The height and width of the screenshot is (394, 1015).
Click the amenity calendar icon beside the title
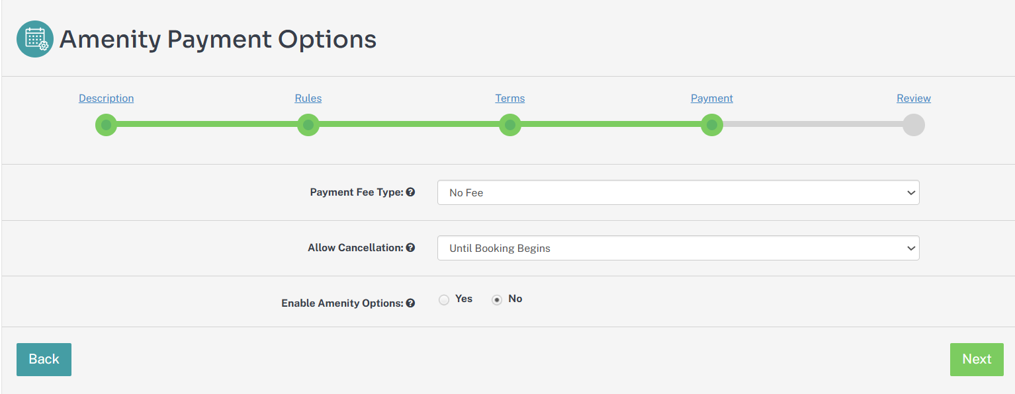35,39
